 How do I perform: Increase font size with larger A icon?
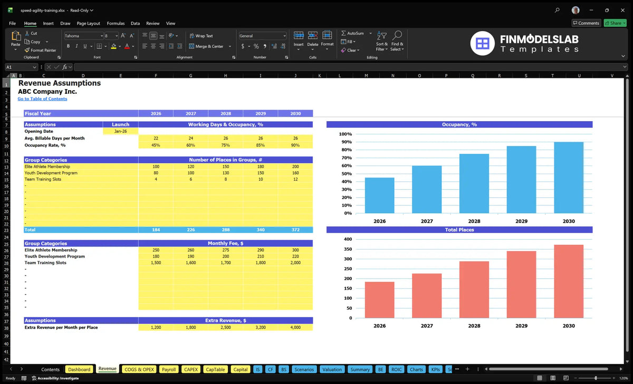(123, 36)
